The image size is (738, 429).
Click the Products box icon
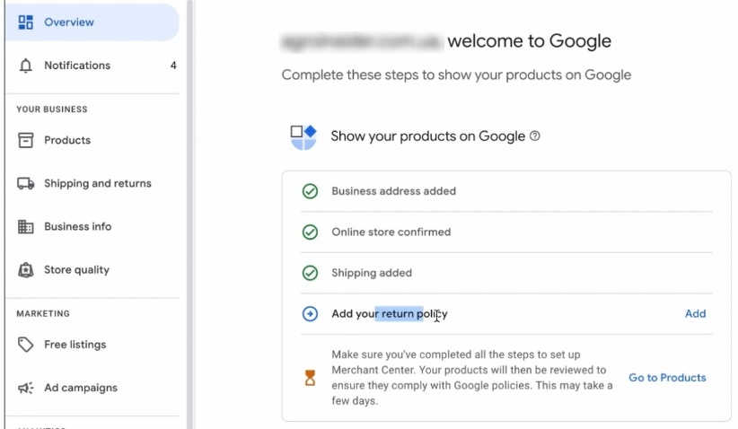(x=26, y=140)
